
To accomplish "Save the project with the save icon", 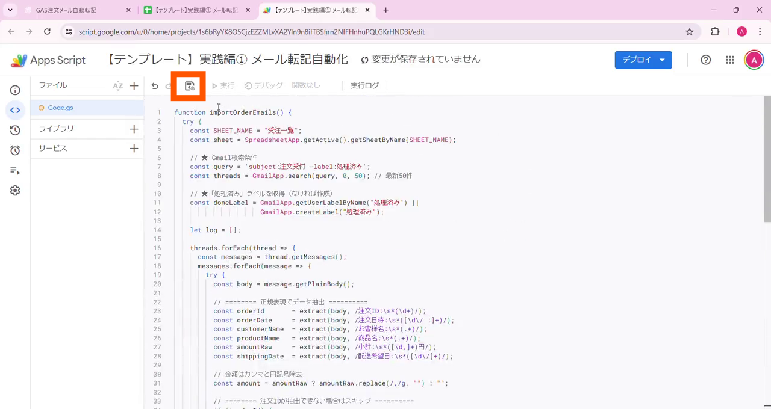I will click(189, 85).
